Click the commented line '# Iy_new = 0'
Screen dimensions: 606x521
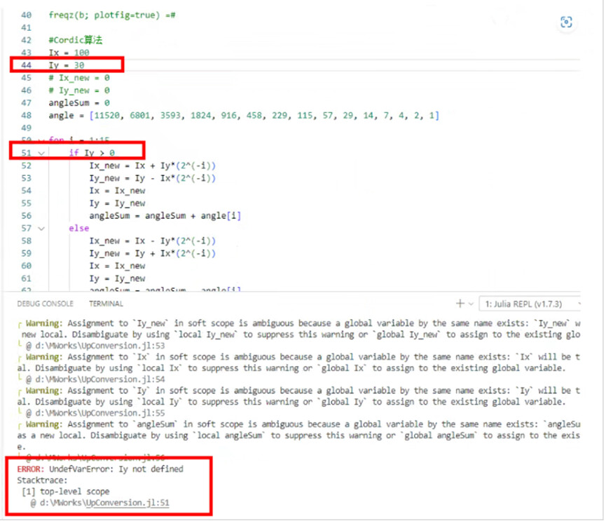click(79, 90)
